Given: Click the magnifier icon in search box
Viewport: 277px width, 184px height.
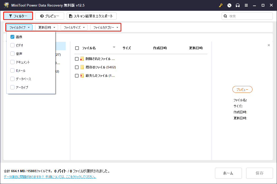Looking at the screenshot, I should 225,16.
